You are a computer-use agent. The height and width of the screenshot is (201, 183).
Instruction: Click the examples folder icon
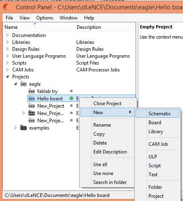24,128
